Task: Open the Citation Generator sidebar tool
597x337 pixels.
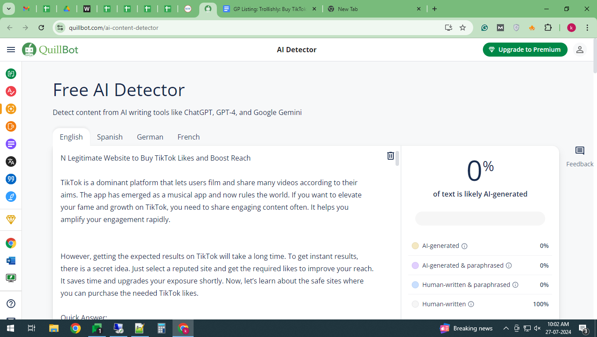Action: (11, 179)
